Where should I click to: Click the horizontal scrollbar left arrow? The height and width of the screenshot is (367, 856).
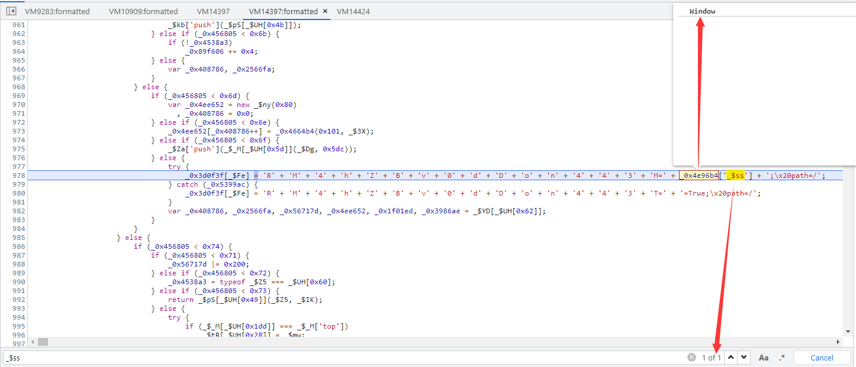tap(41, 342)
